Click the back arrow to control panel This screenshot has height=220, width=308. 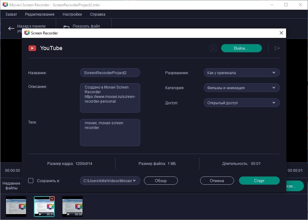click(x=11, y=28)
